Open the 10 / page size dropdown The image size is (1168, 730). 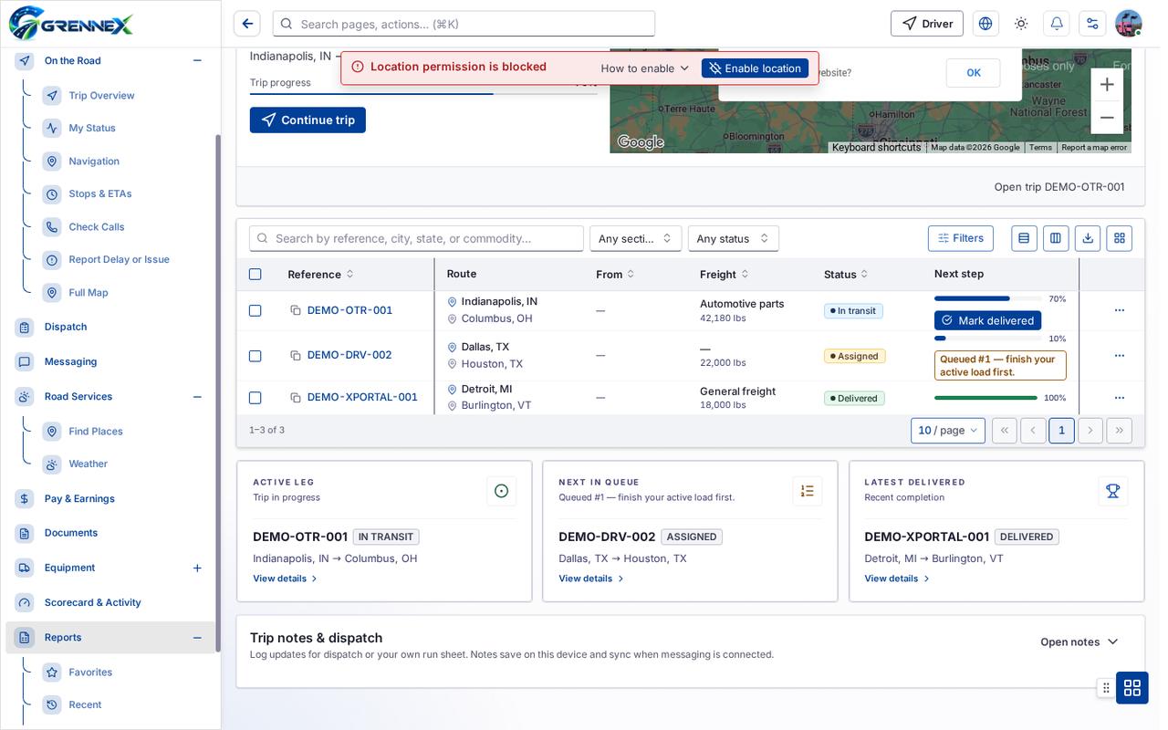click(x=948, y=431)
